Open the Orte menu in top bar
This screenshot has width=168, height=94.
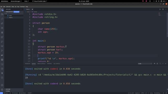(x=27, y=1)
